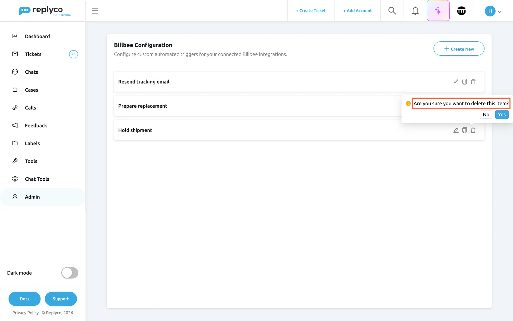Open Cases in sidebar
The width and height of the screenshot is (513, 321).
point(43,90)
